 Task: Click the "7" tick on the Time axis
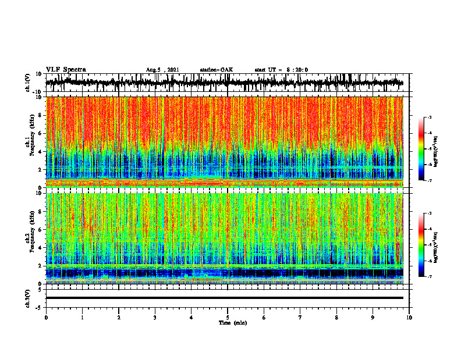pos(300,318)
